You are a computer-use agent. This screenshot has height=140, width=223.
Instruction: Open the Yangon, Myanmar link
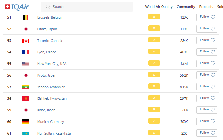[x=51, y=87]
